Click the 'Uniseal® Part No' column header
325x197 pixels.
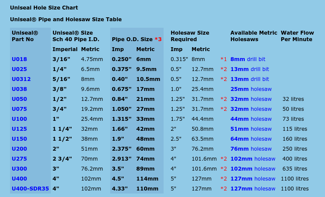25,36
